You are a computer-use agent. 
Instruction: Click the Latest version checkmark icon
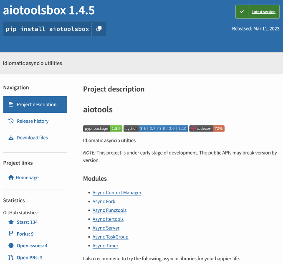coord(242,12)
